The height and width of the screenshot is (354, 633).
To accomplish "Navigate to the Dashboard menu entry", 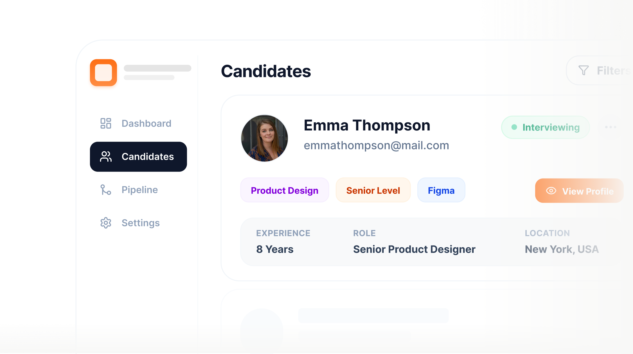I will [146, 123].
